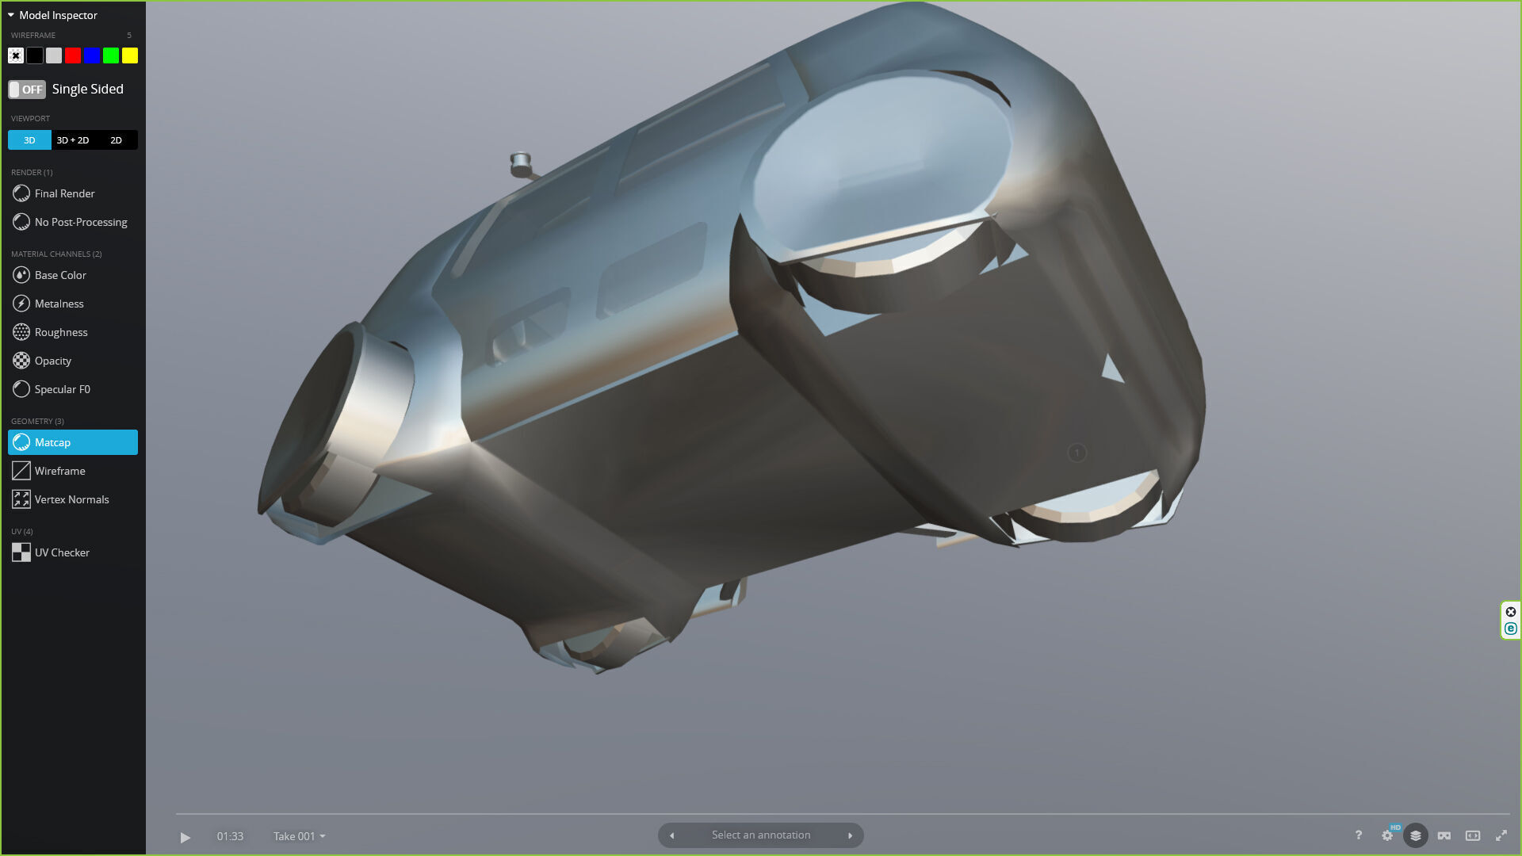Collapse the Model Inspector panel

pos(11,15)
